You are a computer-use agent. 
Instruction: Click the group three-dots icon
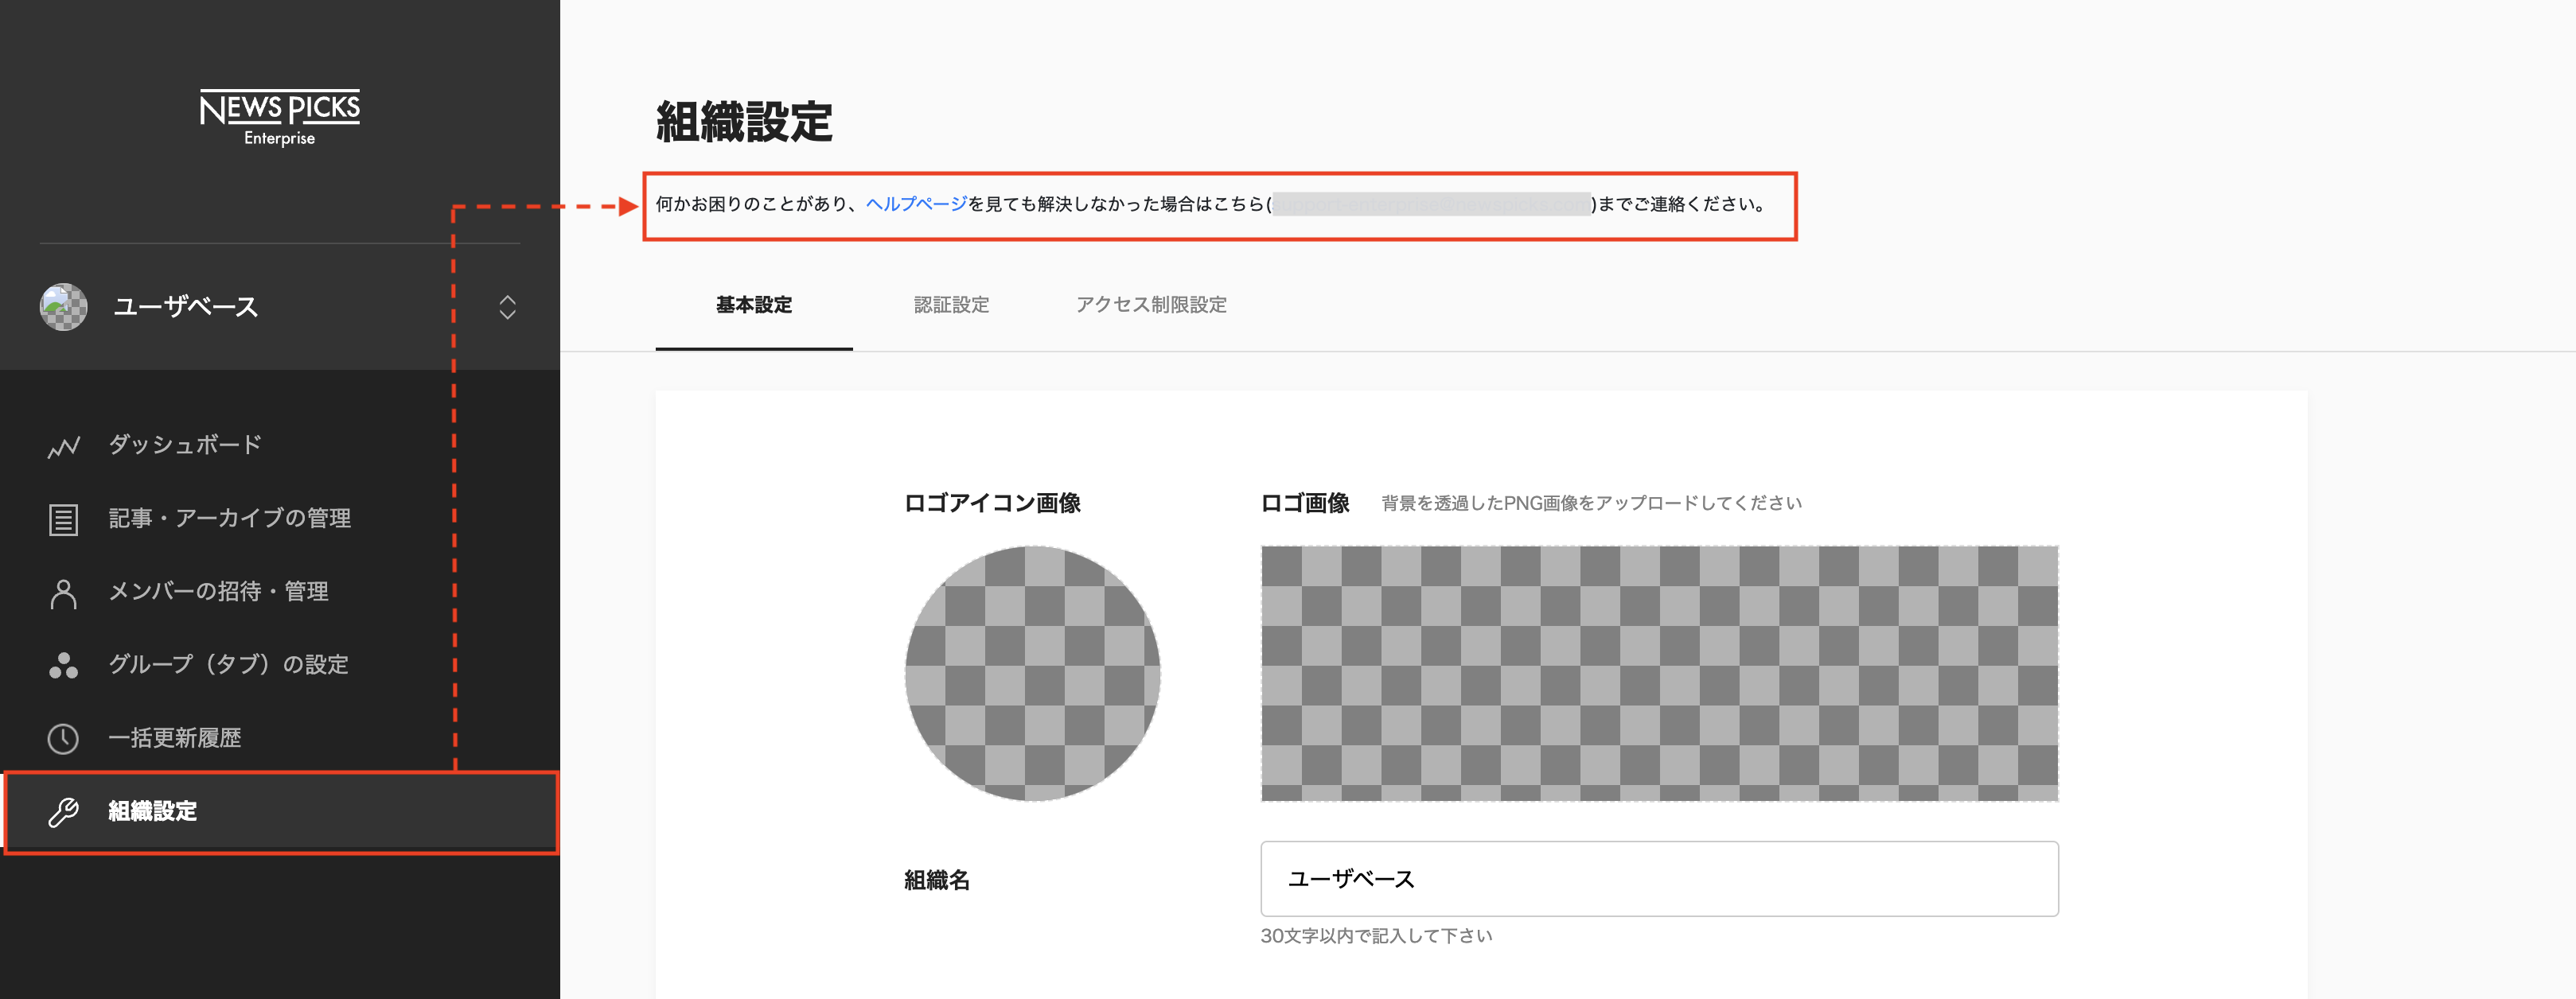point(63,665)
